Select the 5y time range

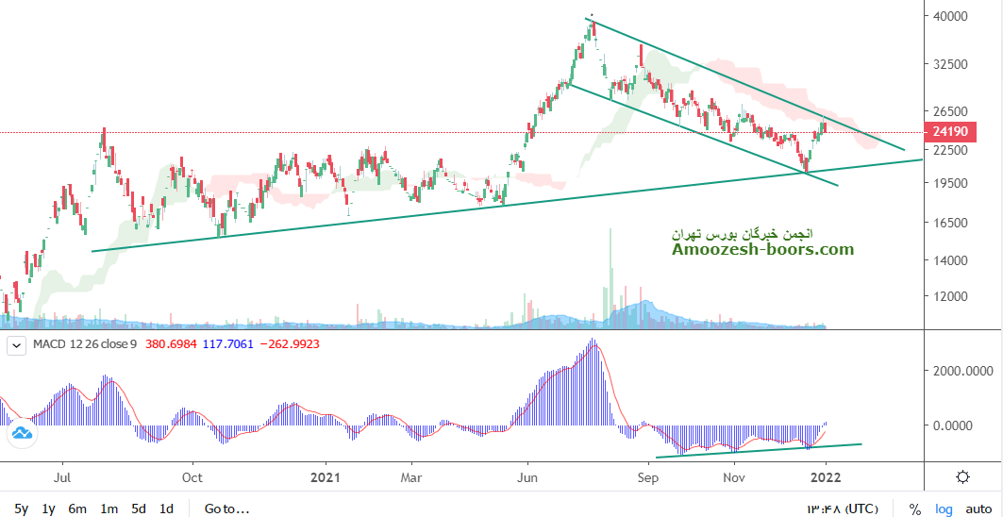tap(21, 509)
